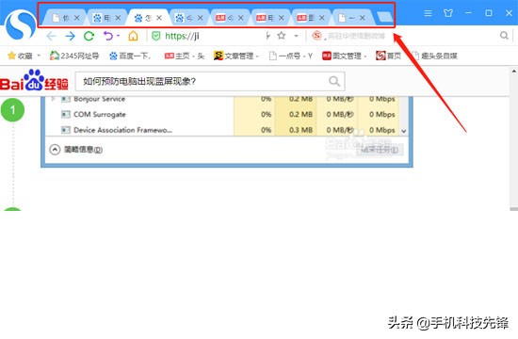This screenshot has width=518, height=339.
Task: Open the browser main menu icon
Action: 428,13
